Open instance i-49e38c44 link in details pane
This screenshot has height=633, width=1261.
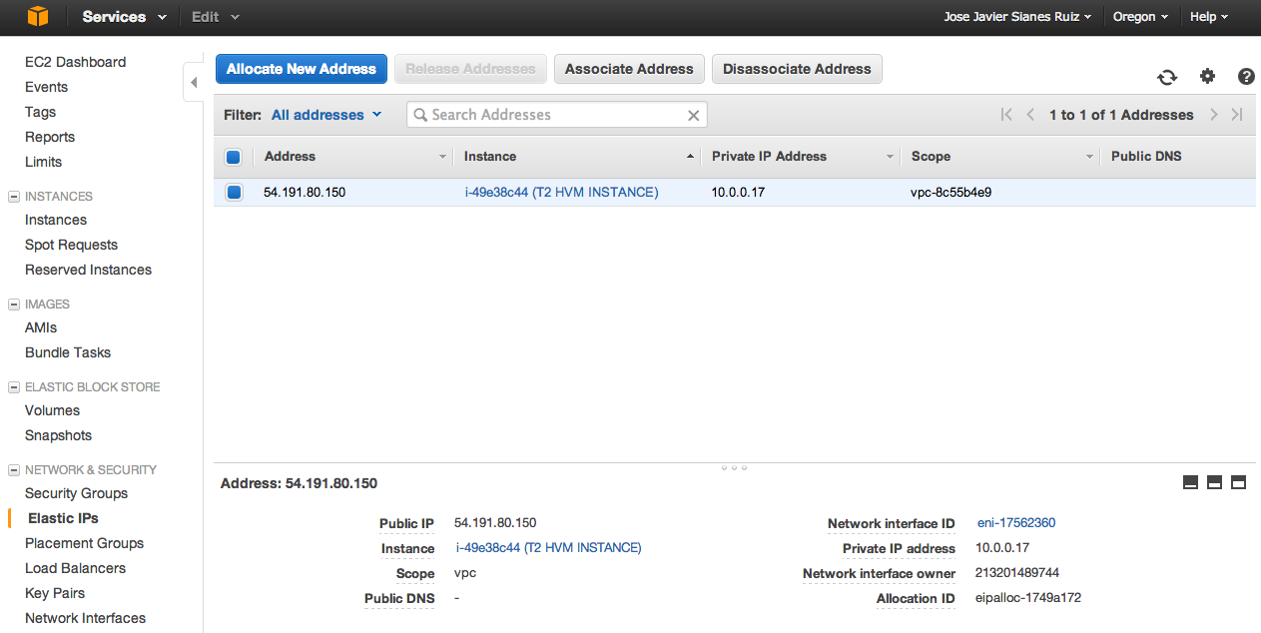(548, 547)
